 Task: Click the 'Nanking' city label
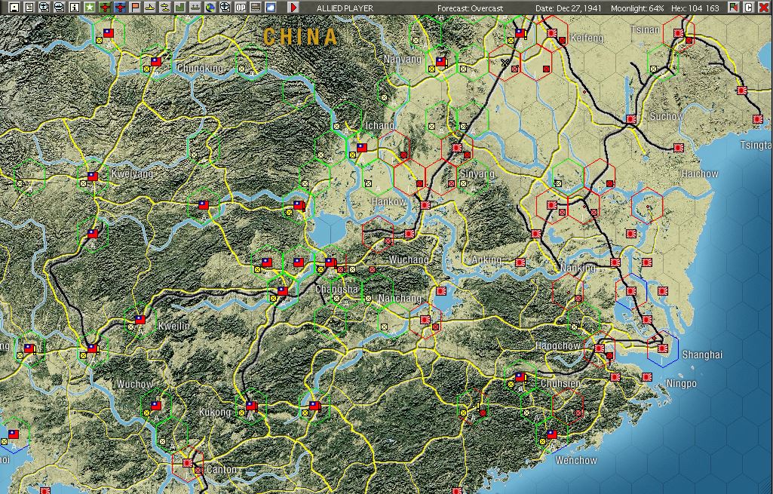[578, 268]
